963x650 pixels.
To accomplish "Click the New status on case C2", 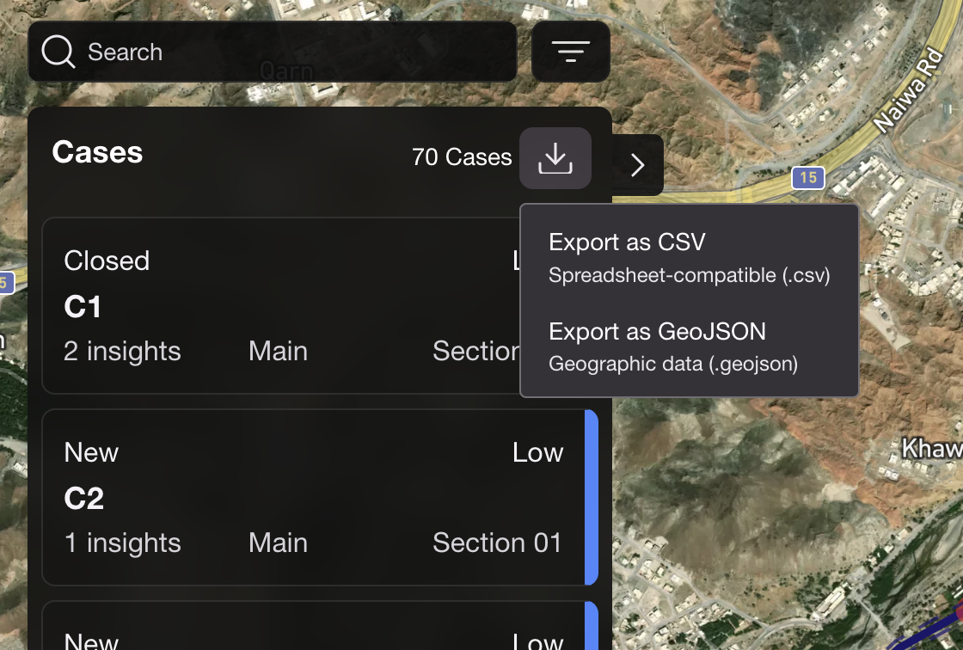I will click(x=91, y=452).
